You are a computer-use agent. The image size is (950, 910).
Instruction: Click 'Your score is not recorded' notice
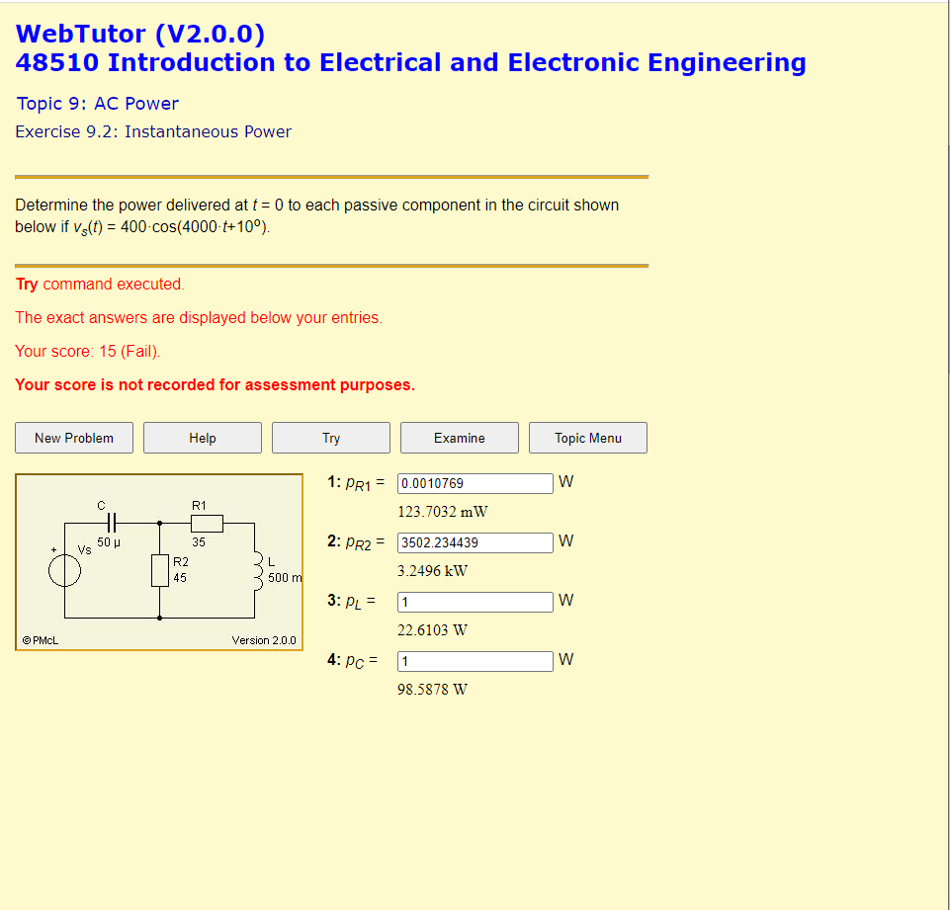click(216, 385)
